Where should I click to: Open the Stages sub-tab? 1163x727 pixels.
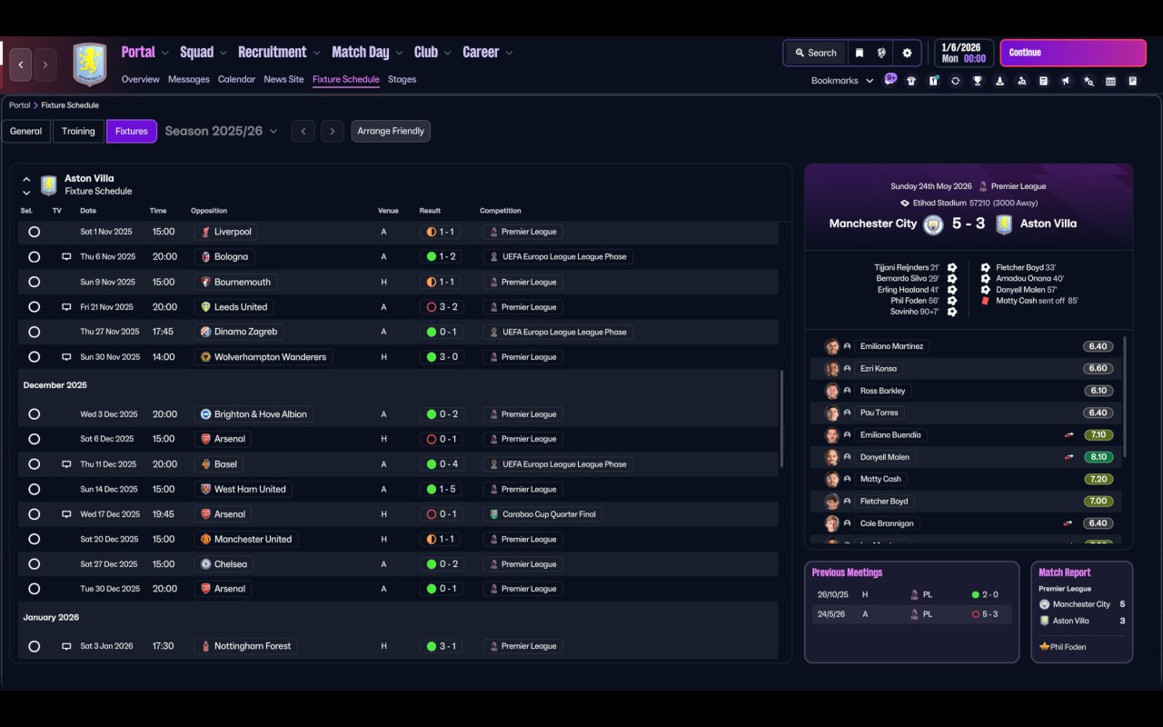(x=402, y=79)
